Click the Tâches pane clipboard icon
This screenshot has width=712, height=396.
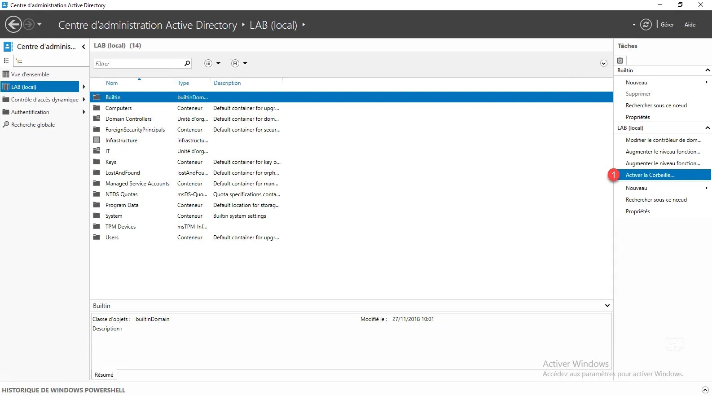[x=620, y=60]
